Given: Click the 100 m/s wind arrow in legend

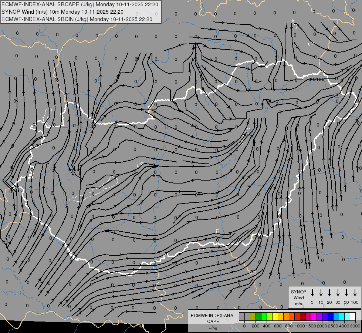Looking at the screenshot, I should point(355,292).
